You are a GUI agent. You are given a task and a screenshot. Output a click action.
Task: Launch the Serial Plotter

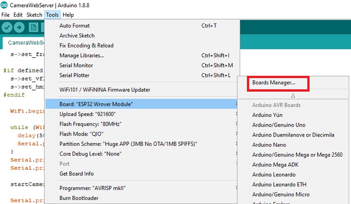pos(141,75)
